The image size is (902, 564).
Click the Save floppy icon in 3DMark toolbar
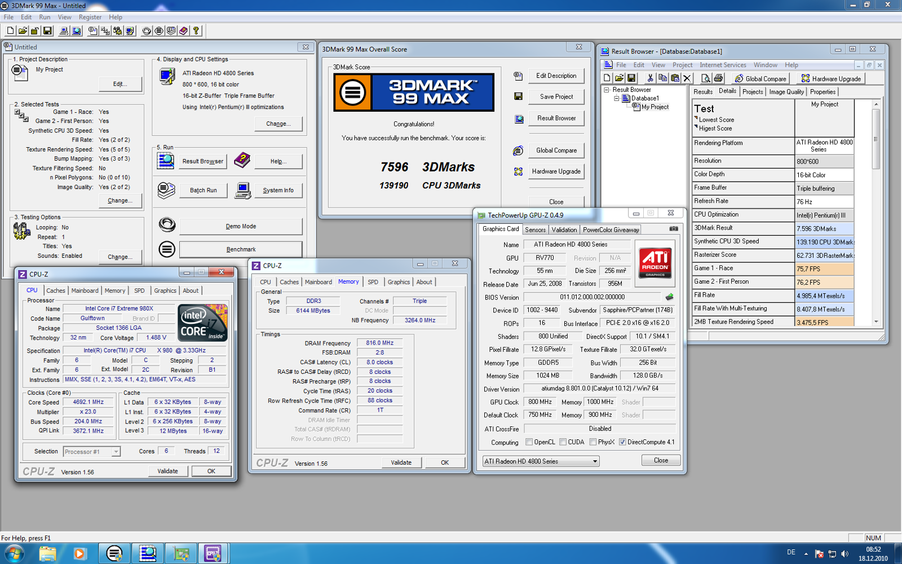[x=47, y=31]
